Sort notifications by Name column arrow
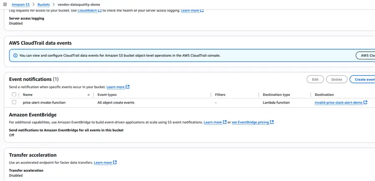 (x=89, y=95)
